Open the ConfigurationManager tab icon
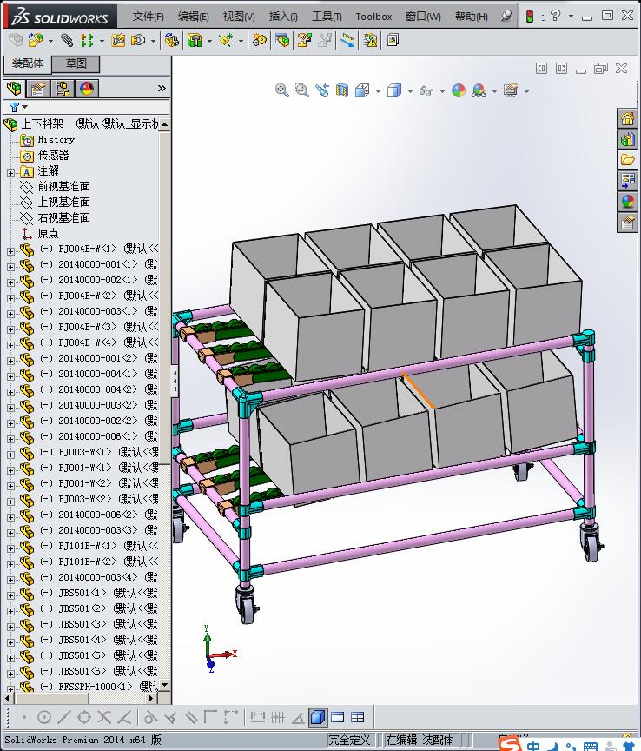This screenshot has width=641, height=751. (x=63, y=89)
